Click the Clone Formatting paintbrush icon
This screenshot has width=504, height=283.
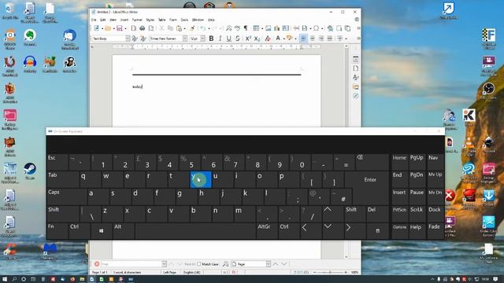click(192, 28)
